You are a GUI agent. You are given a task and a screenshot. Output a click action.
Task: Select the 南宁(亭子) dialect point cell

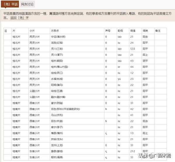[x=77, y=127]
